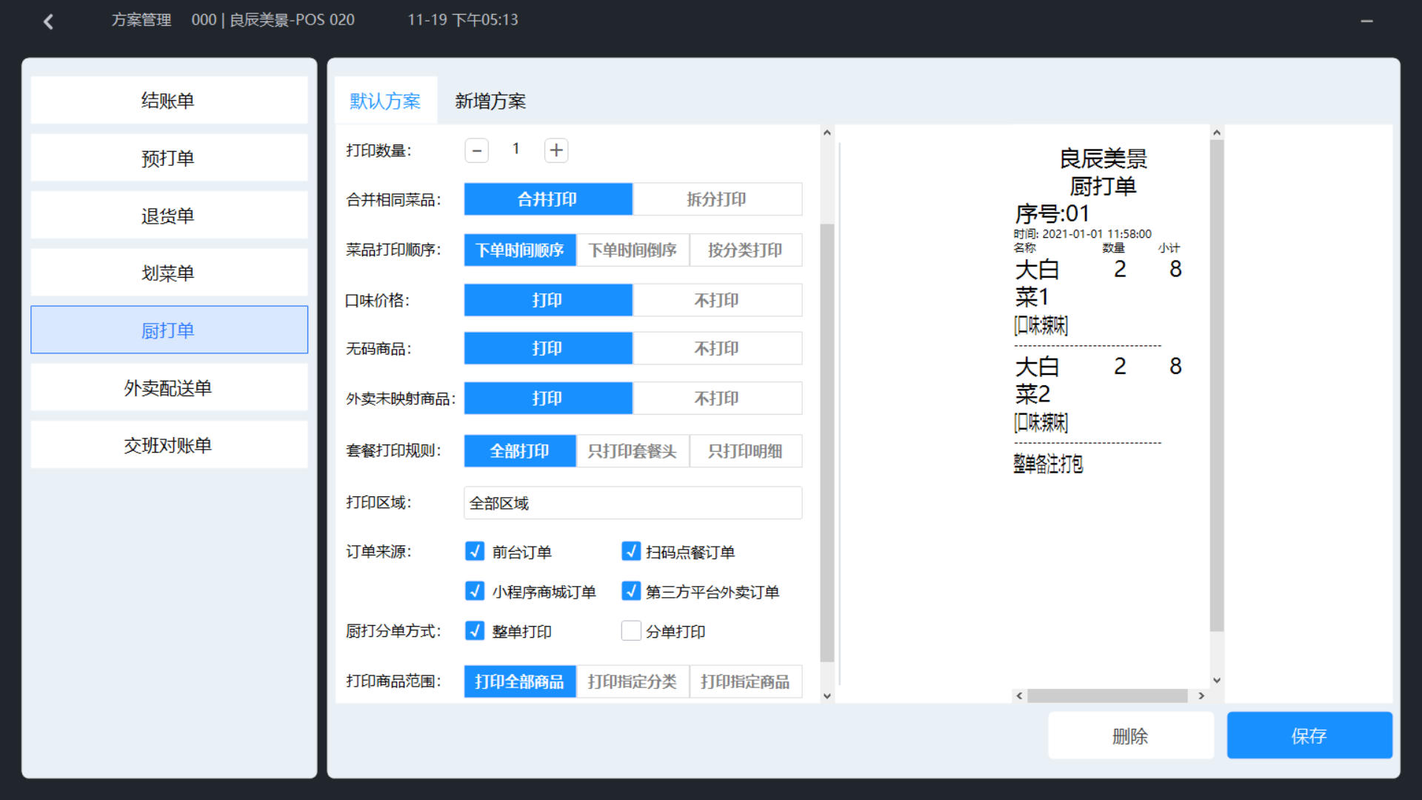Screen dimensions: 1422x800
Task: Choose 按分类打印 print order
Action: (x=745, y=250)
